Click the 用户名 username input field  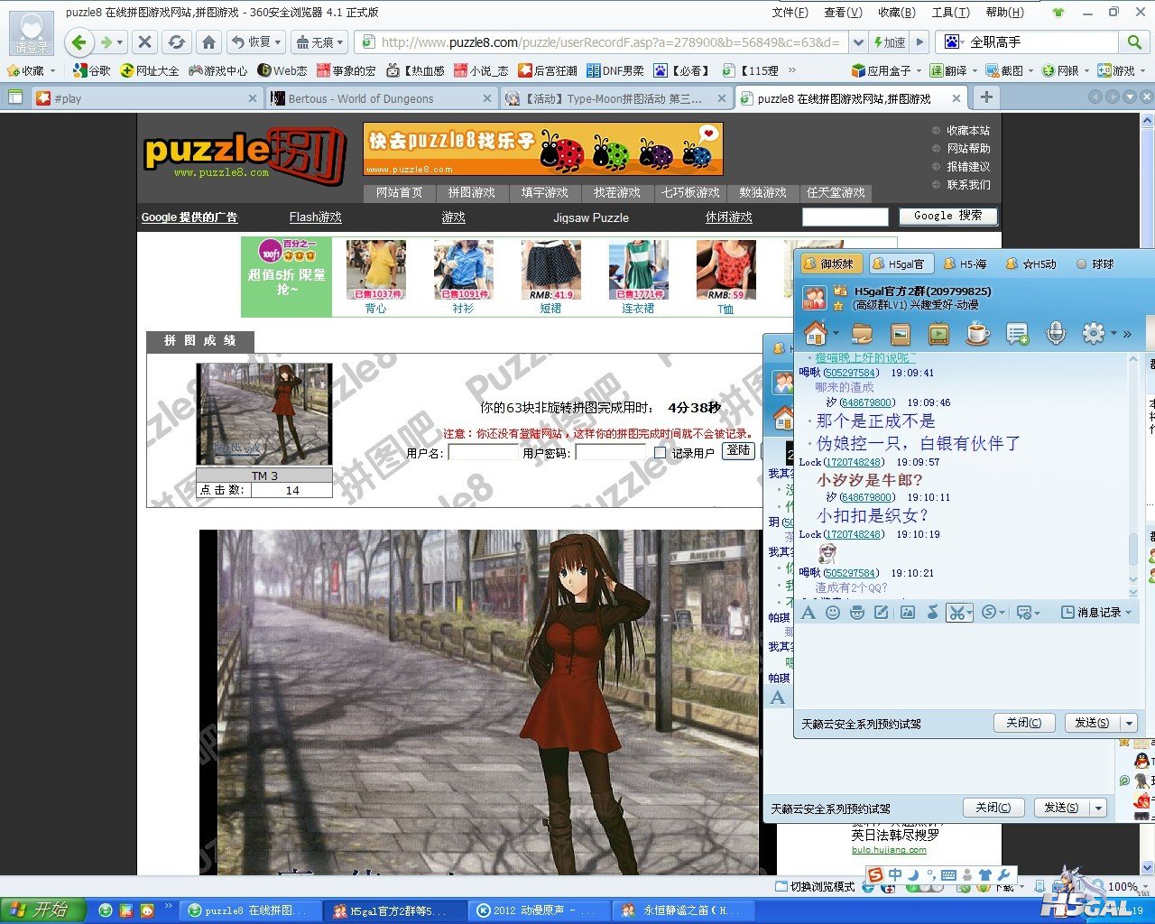[483, 453]
